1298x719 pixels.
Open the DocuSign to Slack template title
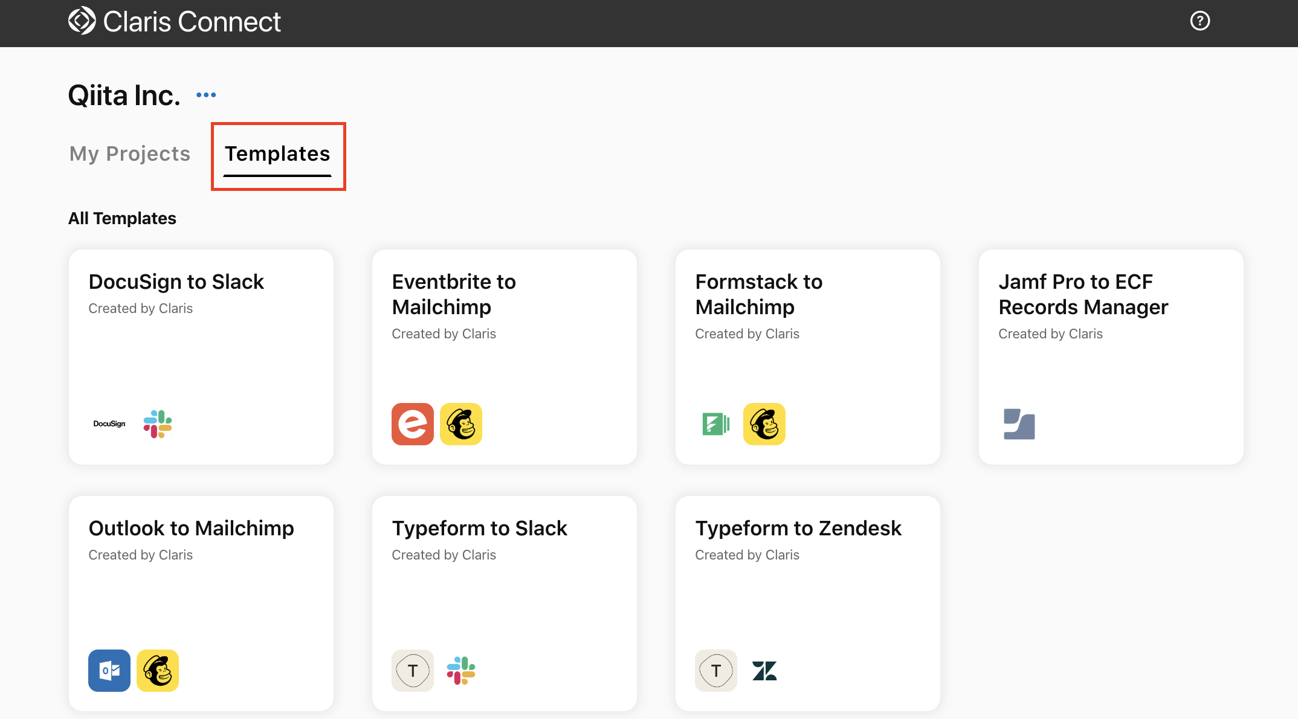176,282
